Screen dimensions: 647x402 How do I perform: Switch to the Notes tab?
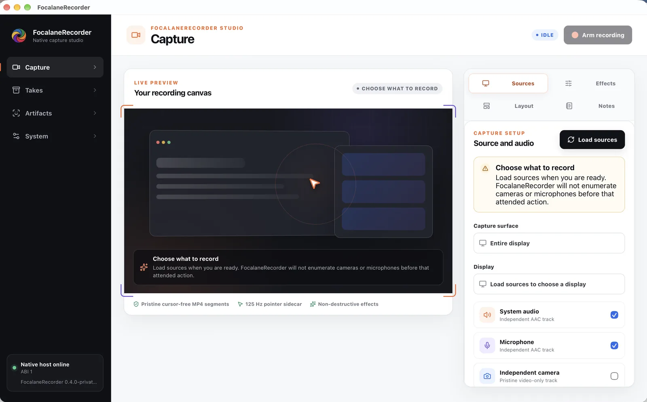point(591,106)
